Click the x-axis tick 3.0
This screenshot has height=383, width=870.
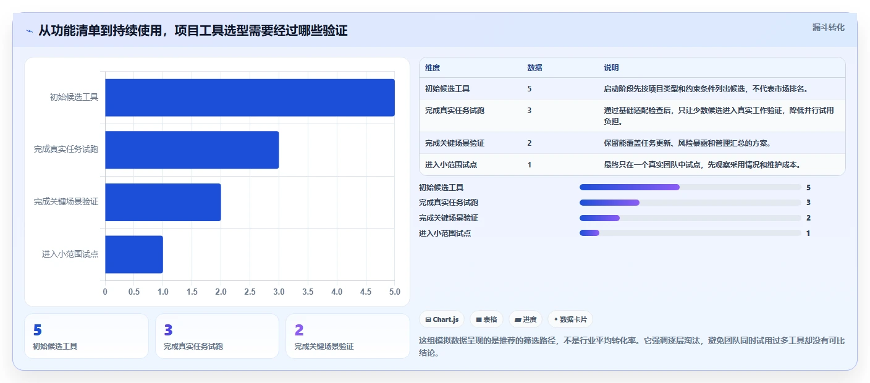pos(279,292)
